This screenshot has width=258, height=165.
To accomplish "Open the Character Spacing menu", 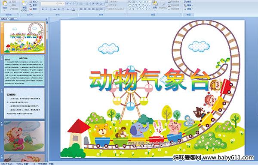I will 63,9.
